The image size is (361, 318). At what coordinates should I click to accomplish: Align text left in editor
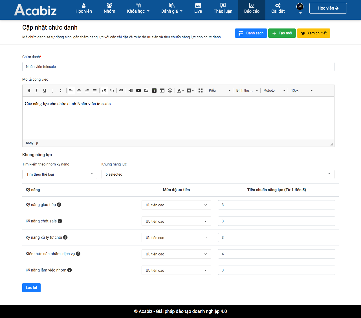click(x=71, y=90)
